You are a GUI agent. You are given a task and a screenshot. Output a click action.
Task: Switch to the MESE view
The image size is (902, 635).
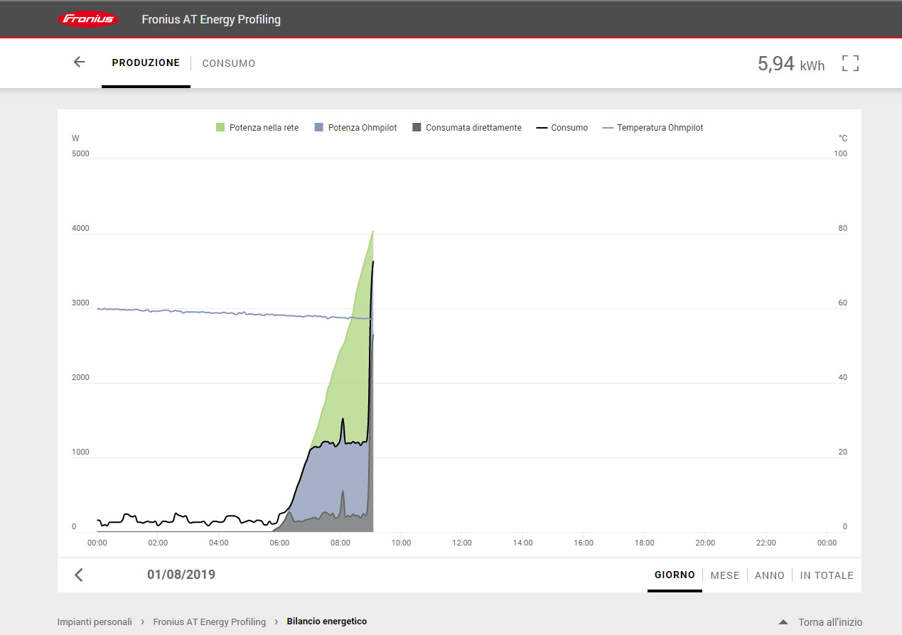click(x=725, y=575)
